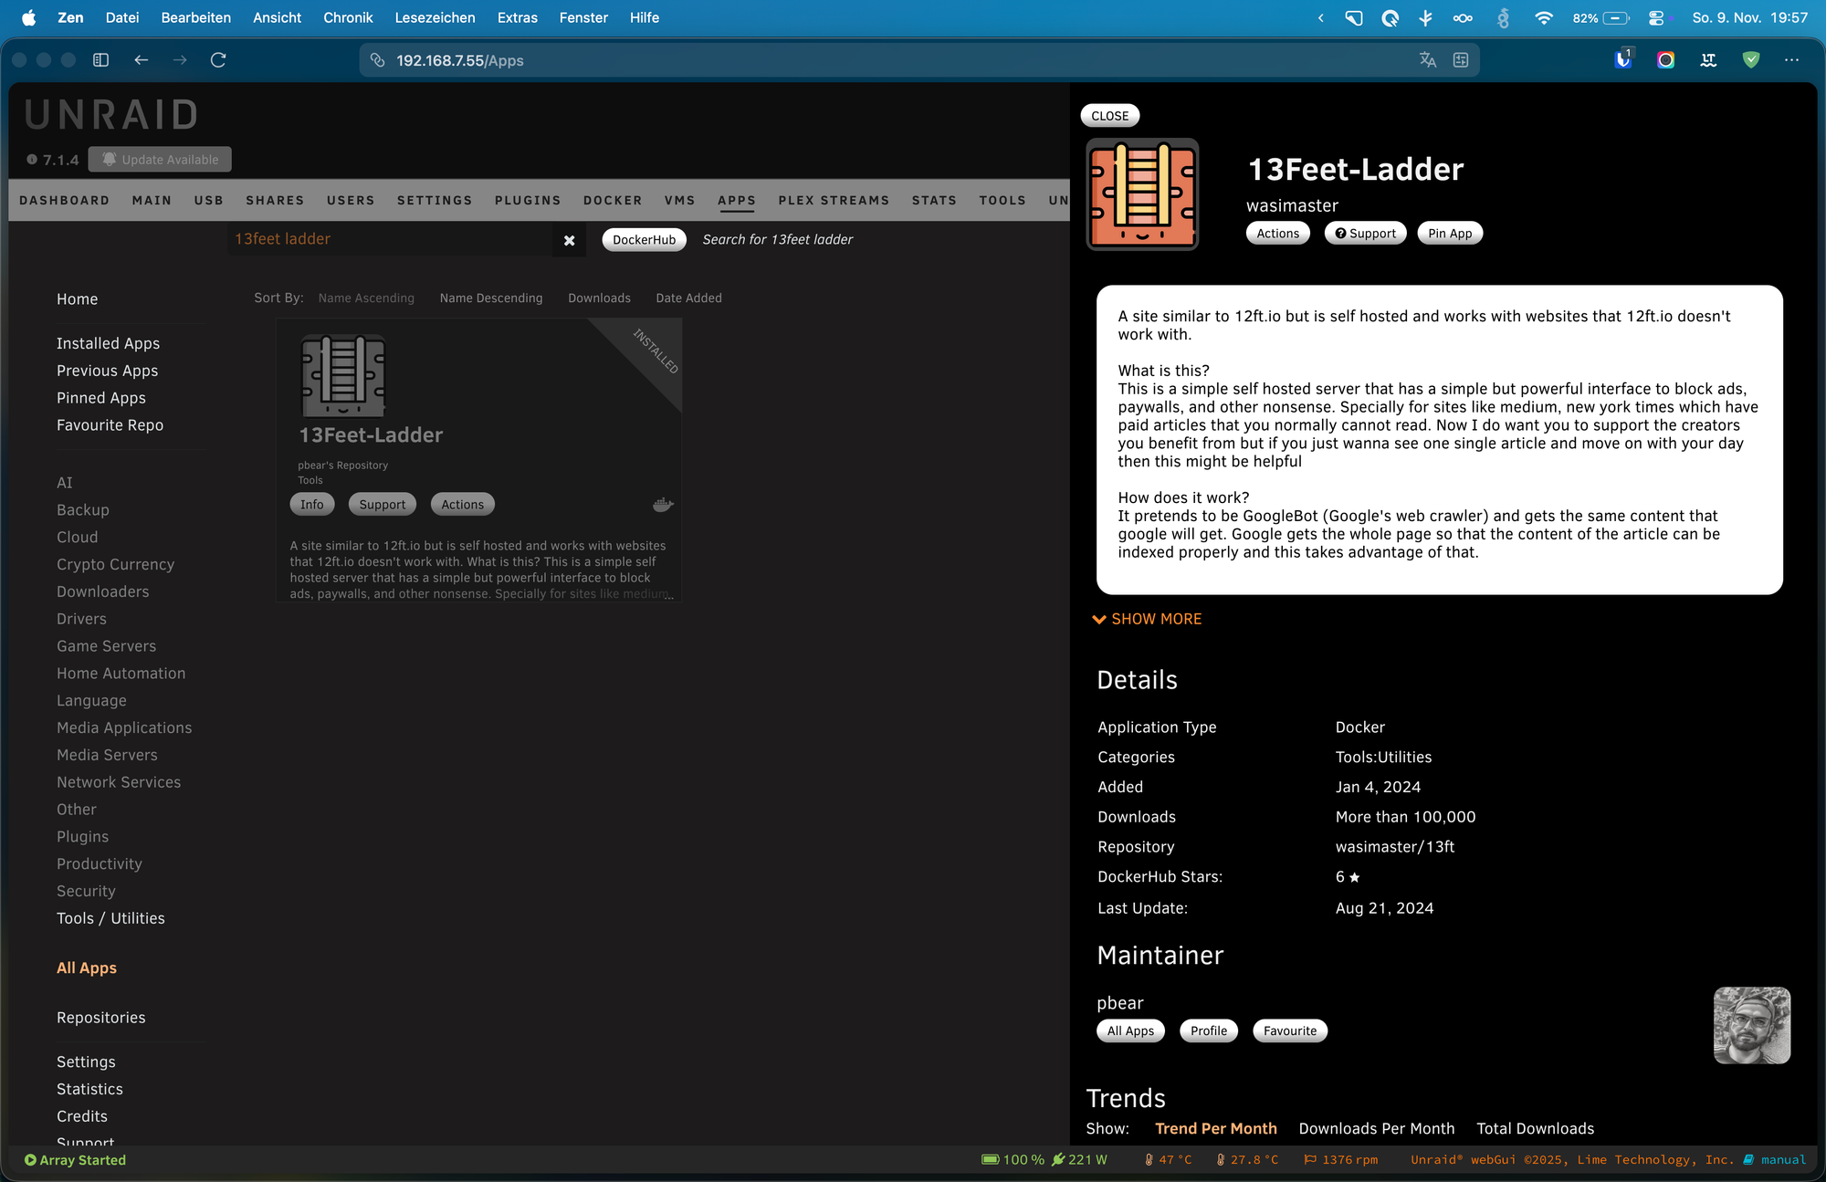Click the Update Available bell button
This screenshot has width=1826, height=1182.
160,160
